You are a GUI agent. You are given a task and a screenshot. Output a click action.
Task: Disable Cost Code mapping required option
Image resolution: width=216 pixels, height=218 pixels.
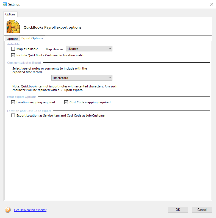point(66,102)
